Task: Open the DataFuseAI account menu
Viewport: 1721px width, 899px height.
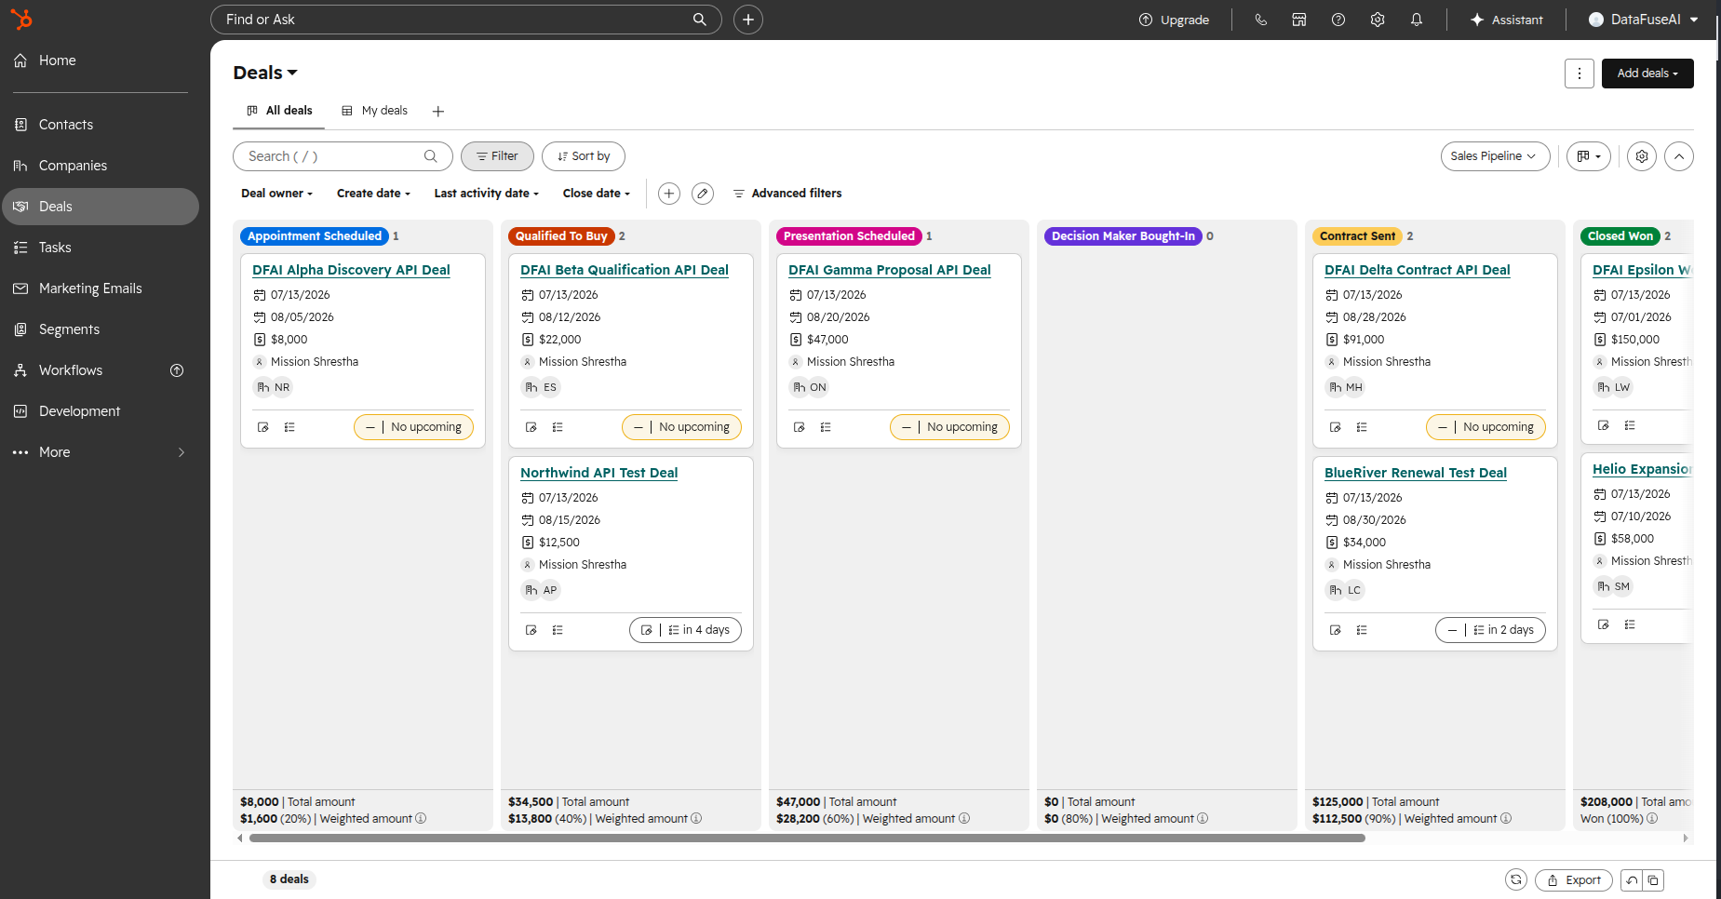Action: click(x=1644, y=20)
